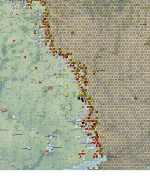The image size is (150, 193).
Task: Click the 'Rostov' city label
Action: click(x=118, y=157)
